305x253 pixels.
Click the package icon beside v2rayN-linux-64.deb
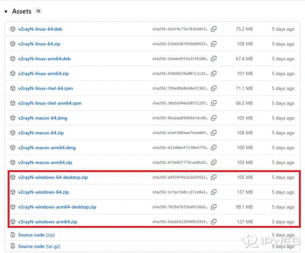pos(12,29)
